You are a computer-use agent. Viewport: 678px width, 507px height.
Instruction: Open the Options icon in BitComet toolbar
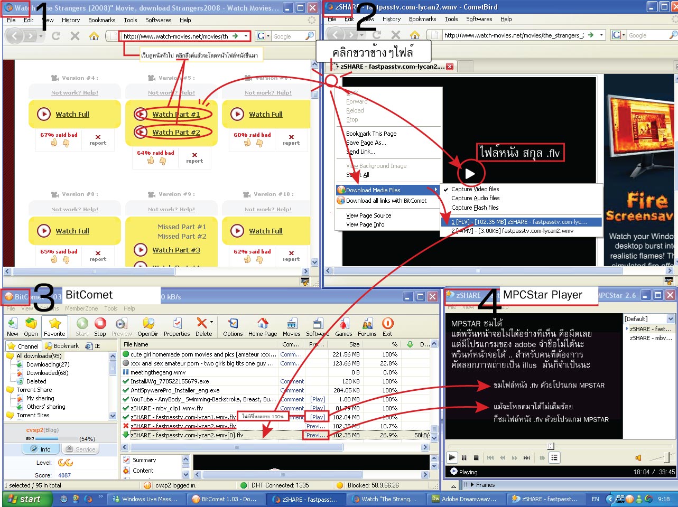[233, 323]
